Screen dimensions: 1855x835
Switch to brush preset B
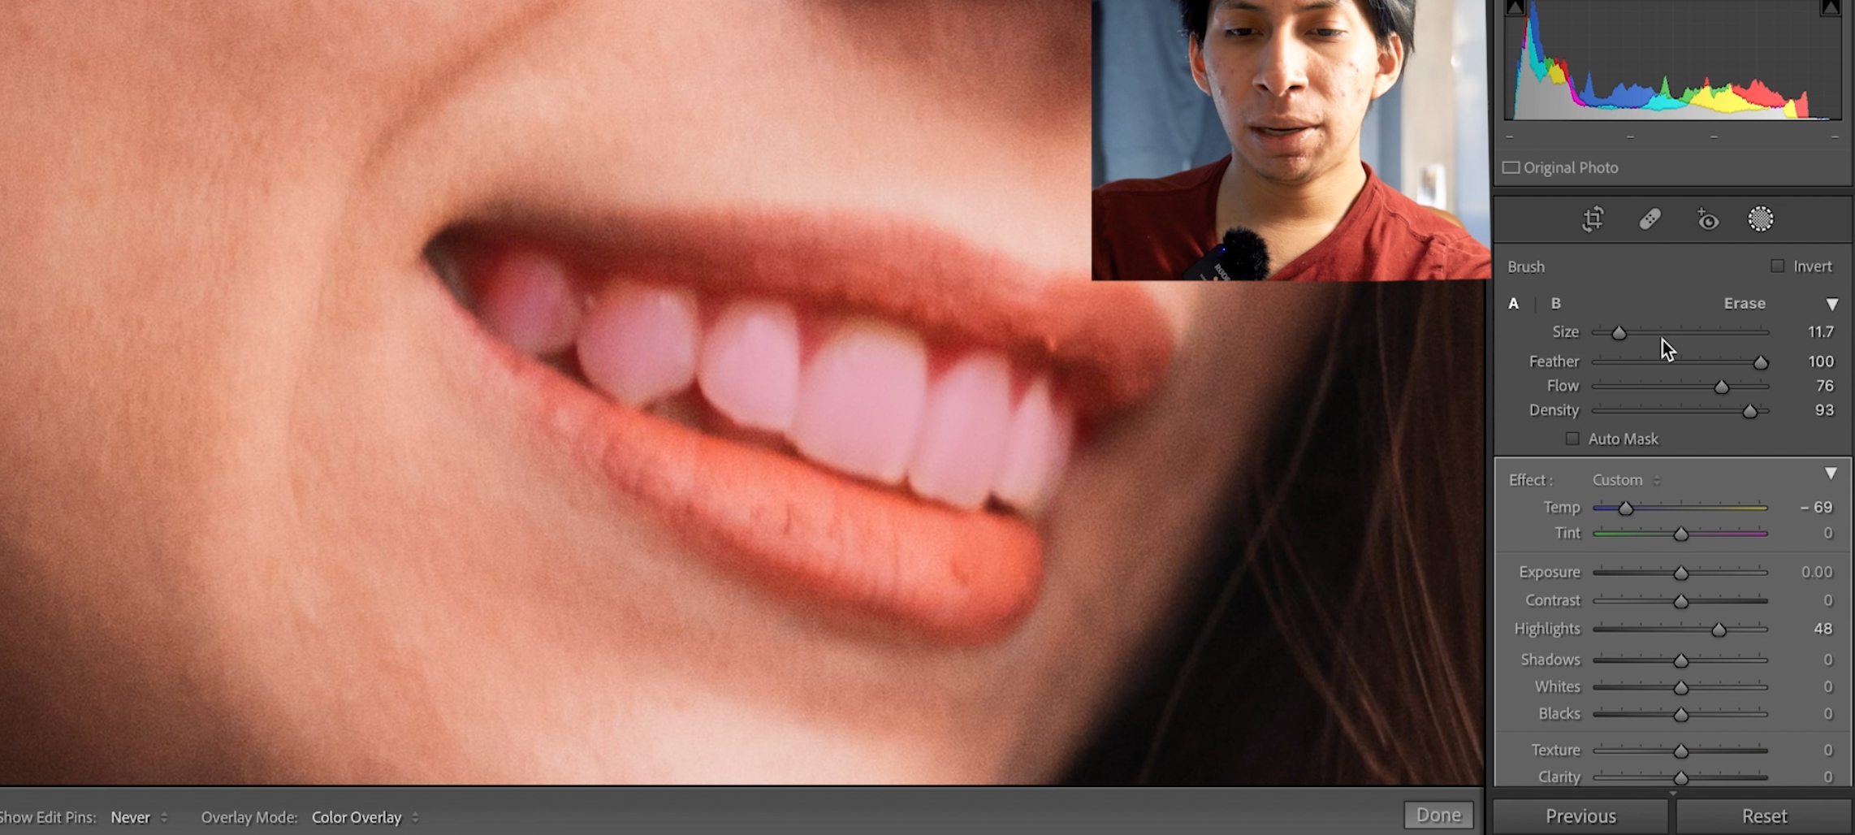pos(1555,303)
